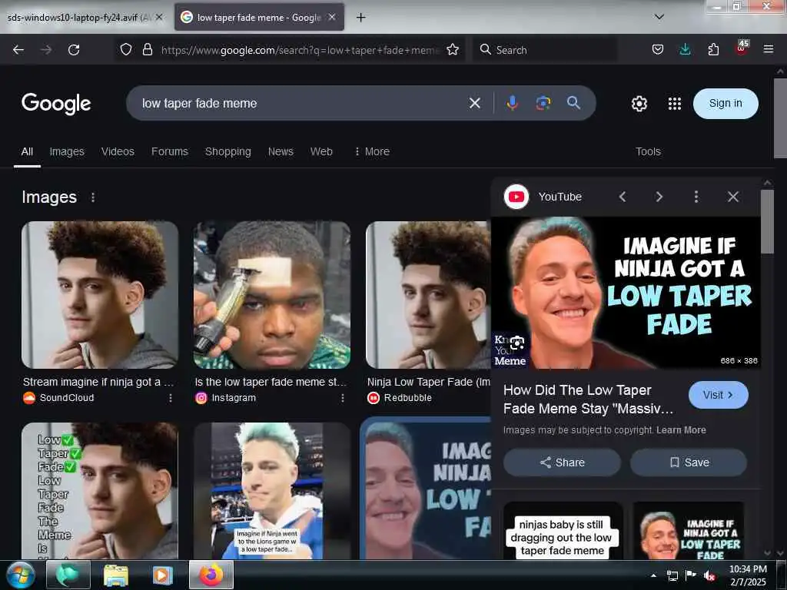
Task: Open the Tools search options
Action: point(648,151)
